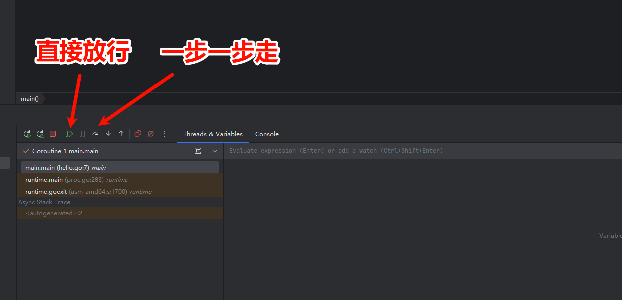The width and height of the screenshot is (622, 300).
Task: Open the View Breakpoints dialog
Action: 138,134
